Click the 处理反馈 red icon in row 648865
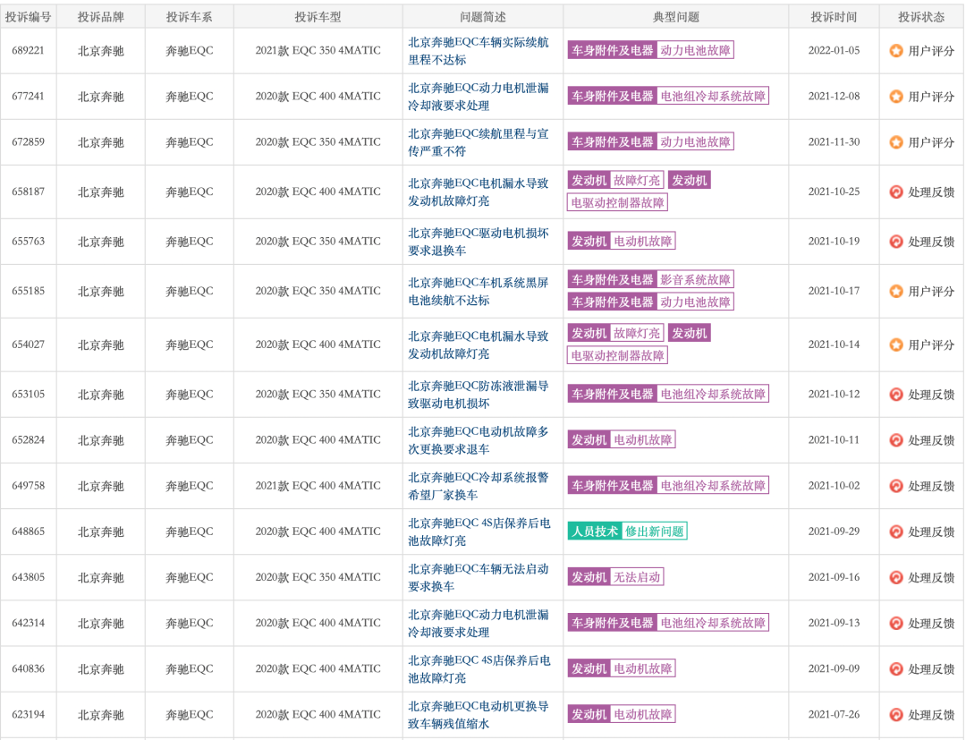 pos(896,532)
